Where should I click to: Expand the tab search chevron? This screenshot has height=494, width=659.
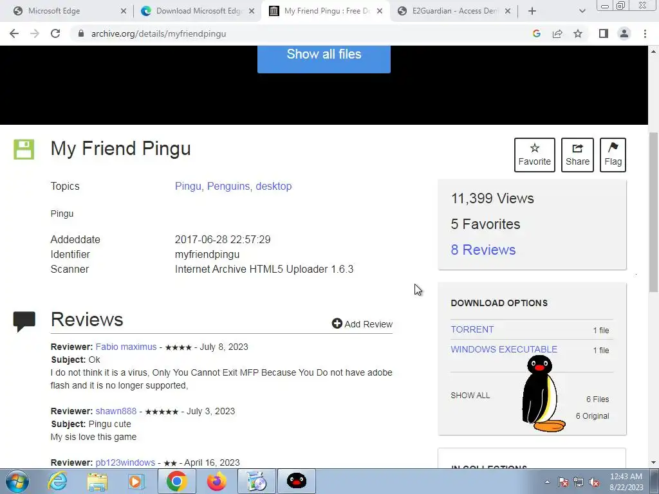(x=582, y=11)
